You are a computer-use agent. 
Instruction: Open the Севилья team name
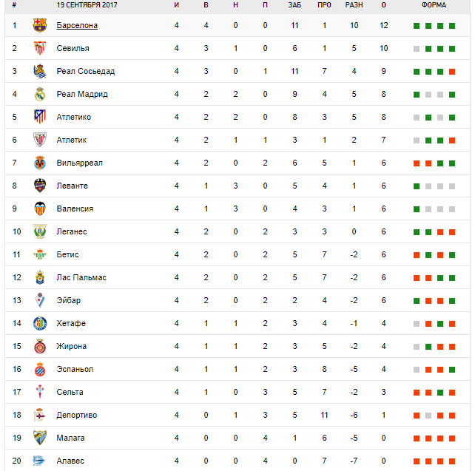pyautogui.click(x=73, y=49)
